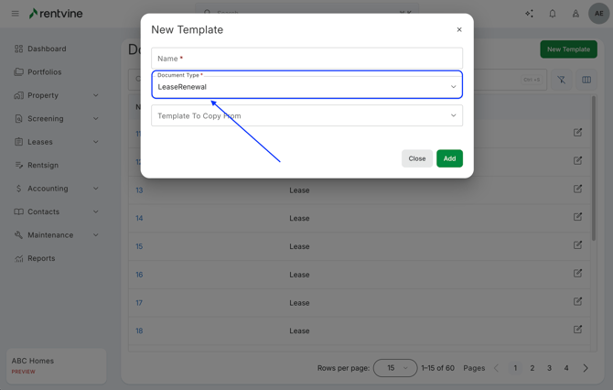Go to page 3 of results
The image size is (613, 390).
(x=549, y=368)
